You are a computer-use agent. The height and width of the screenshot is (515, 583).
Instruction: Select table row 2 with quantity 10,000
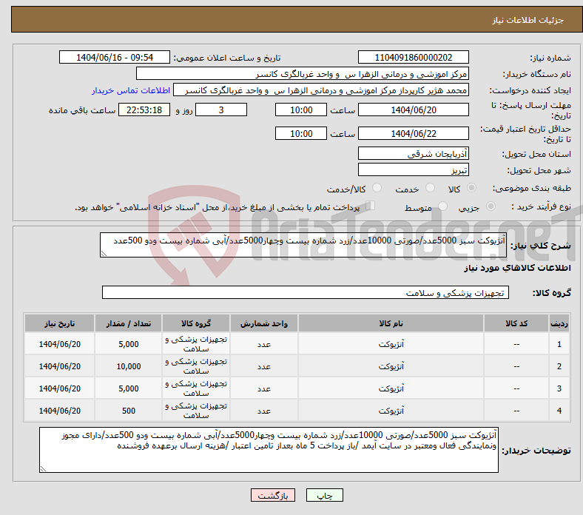point(296,366)
